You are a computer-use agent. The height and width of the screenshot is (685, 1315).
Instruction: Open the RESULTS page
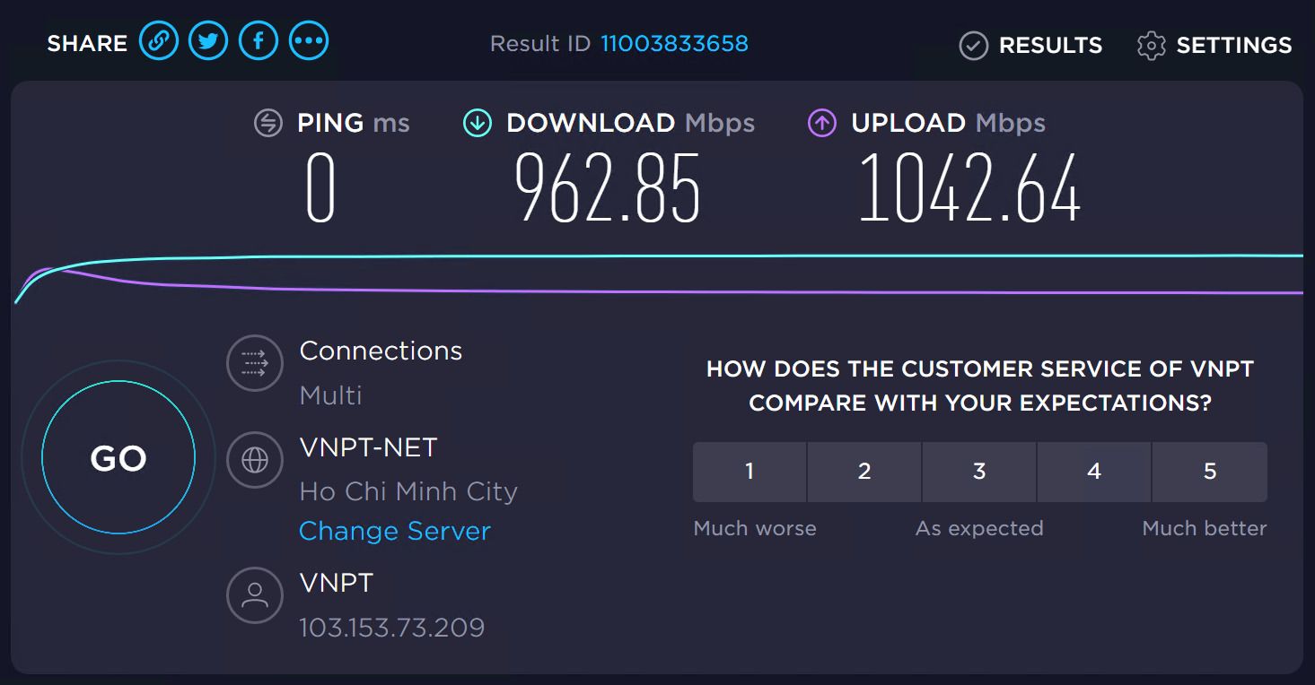1030,45
